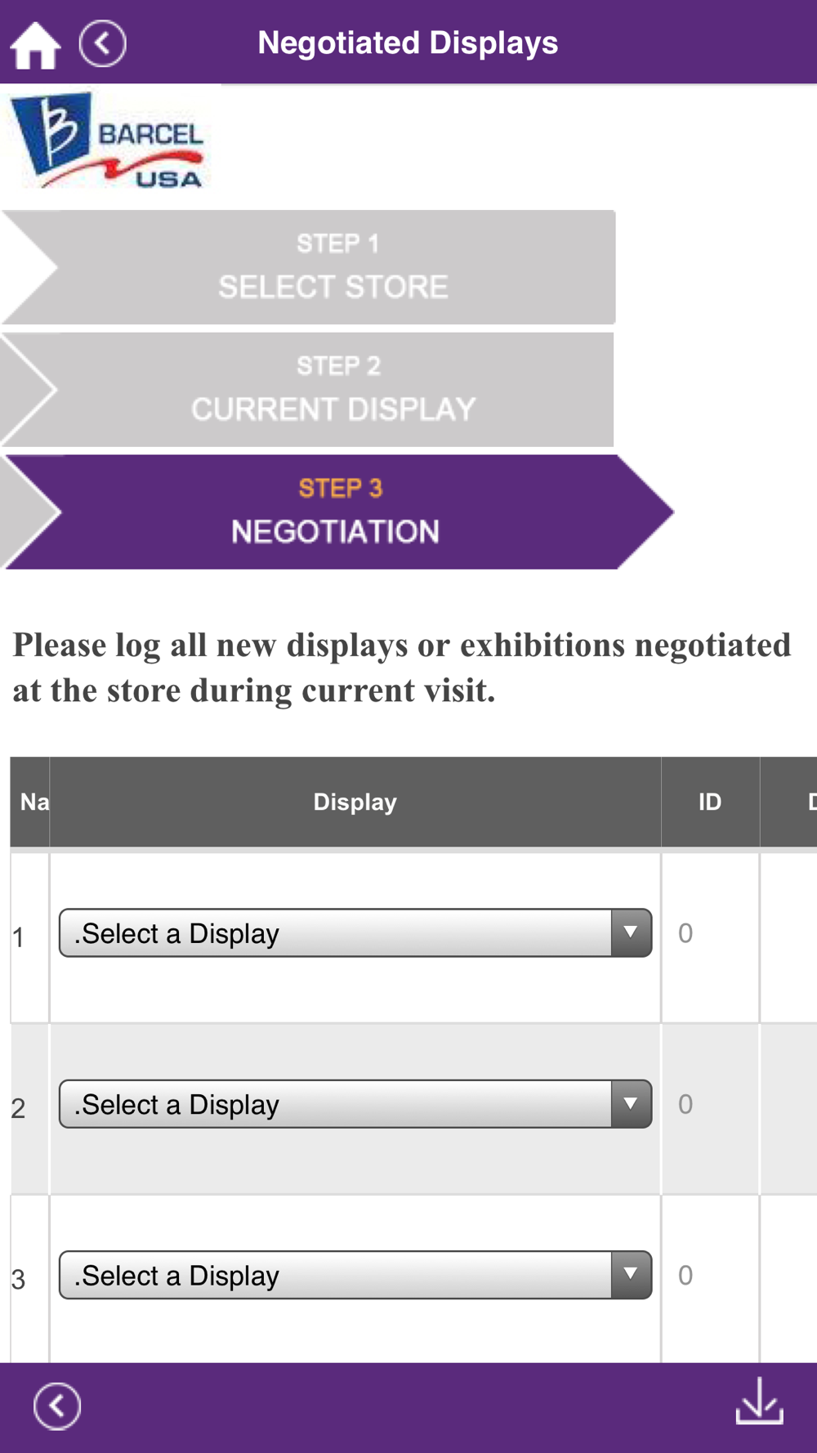Open row 1 Select a Display dropdown

click(x=355, y=932)
